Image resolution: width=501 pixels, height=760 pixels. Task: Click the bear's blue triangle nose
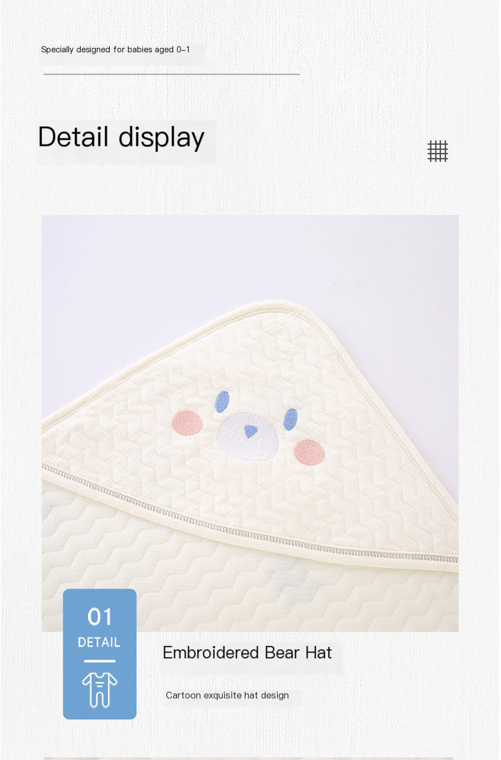point(251,430)
